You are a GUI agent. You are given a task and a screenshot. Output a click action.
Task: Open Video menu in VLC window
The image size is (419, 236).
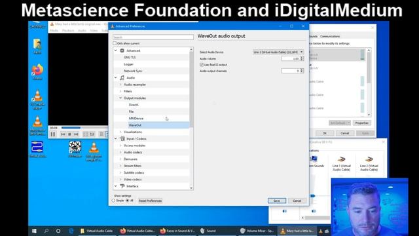click(x=94, y=31)
